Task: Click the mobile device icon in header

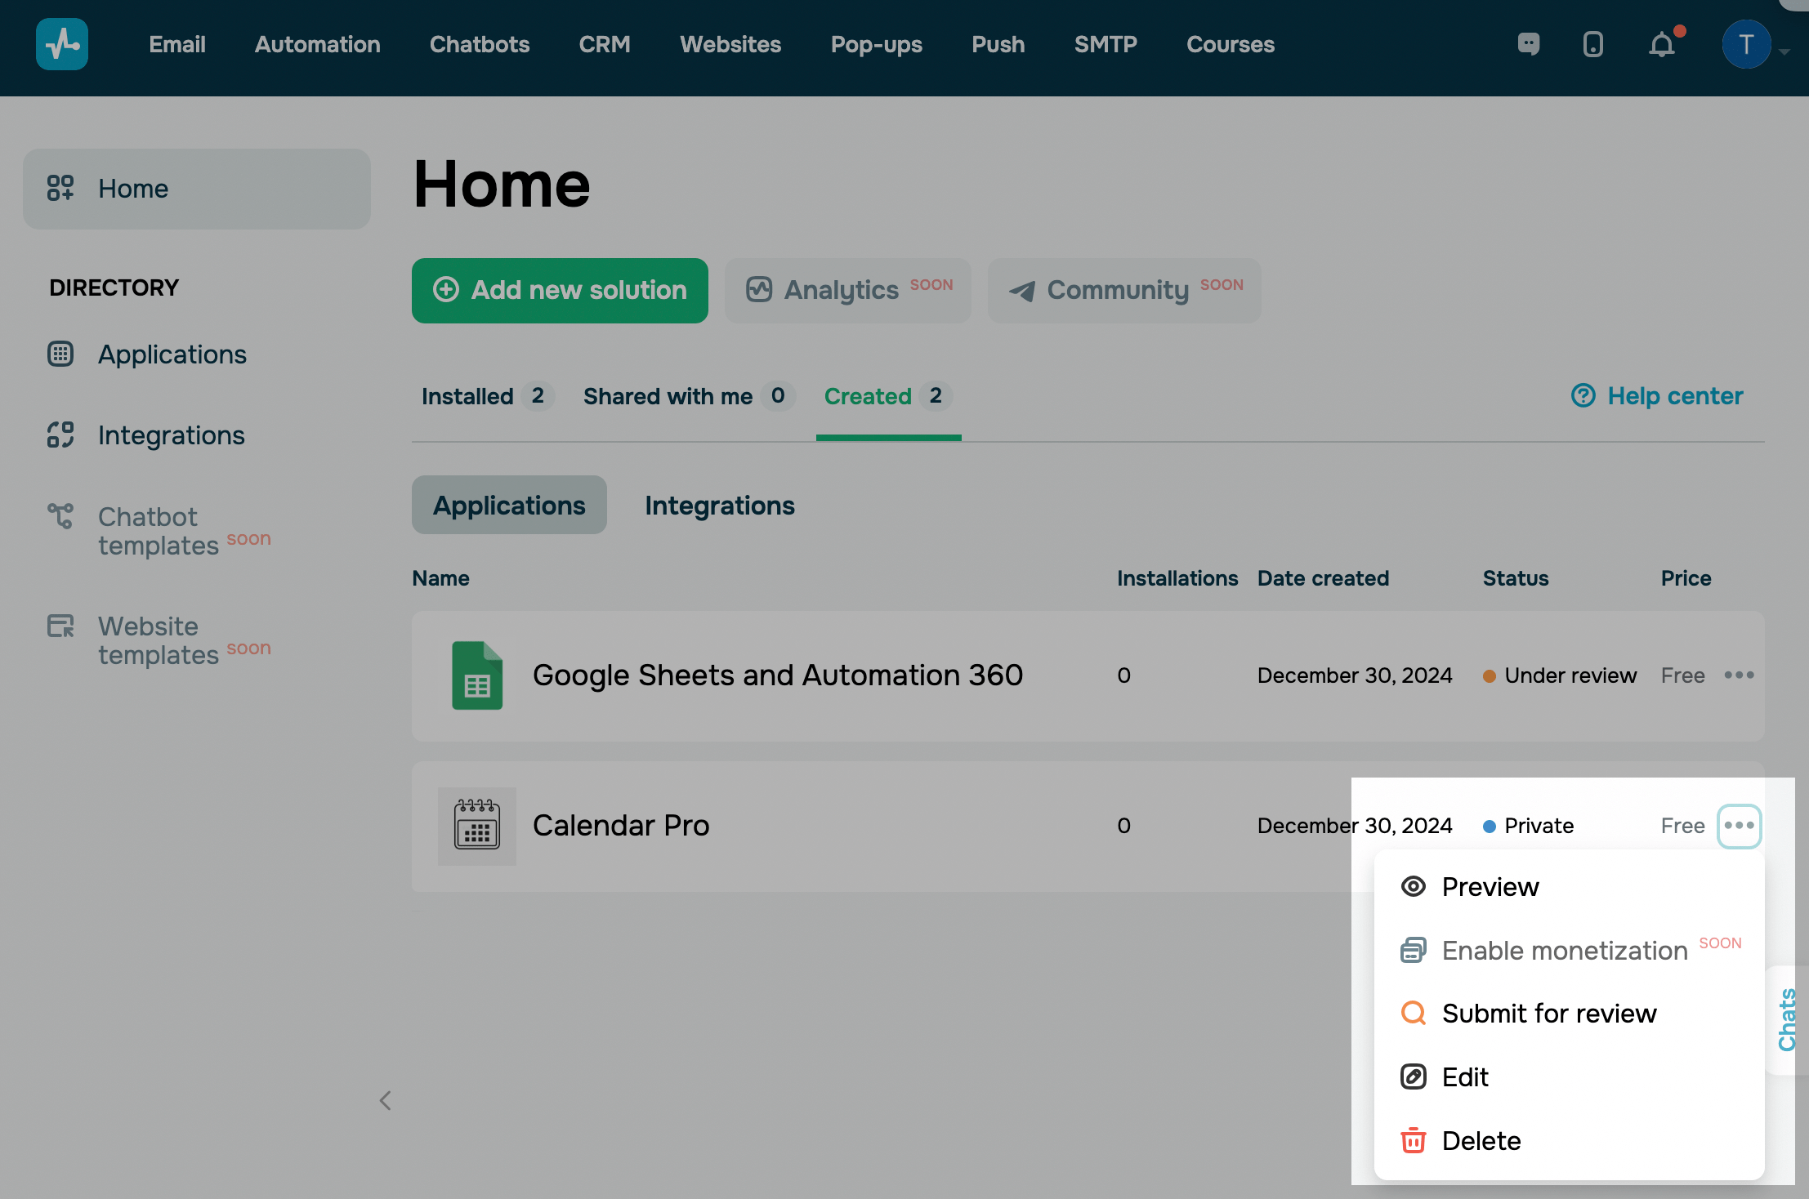Action: (1592, 44)
